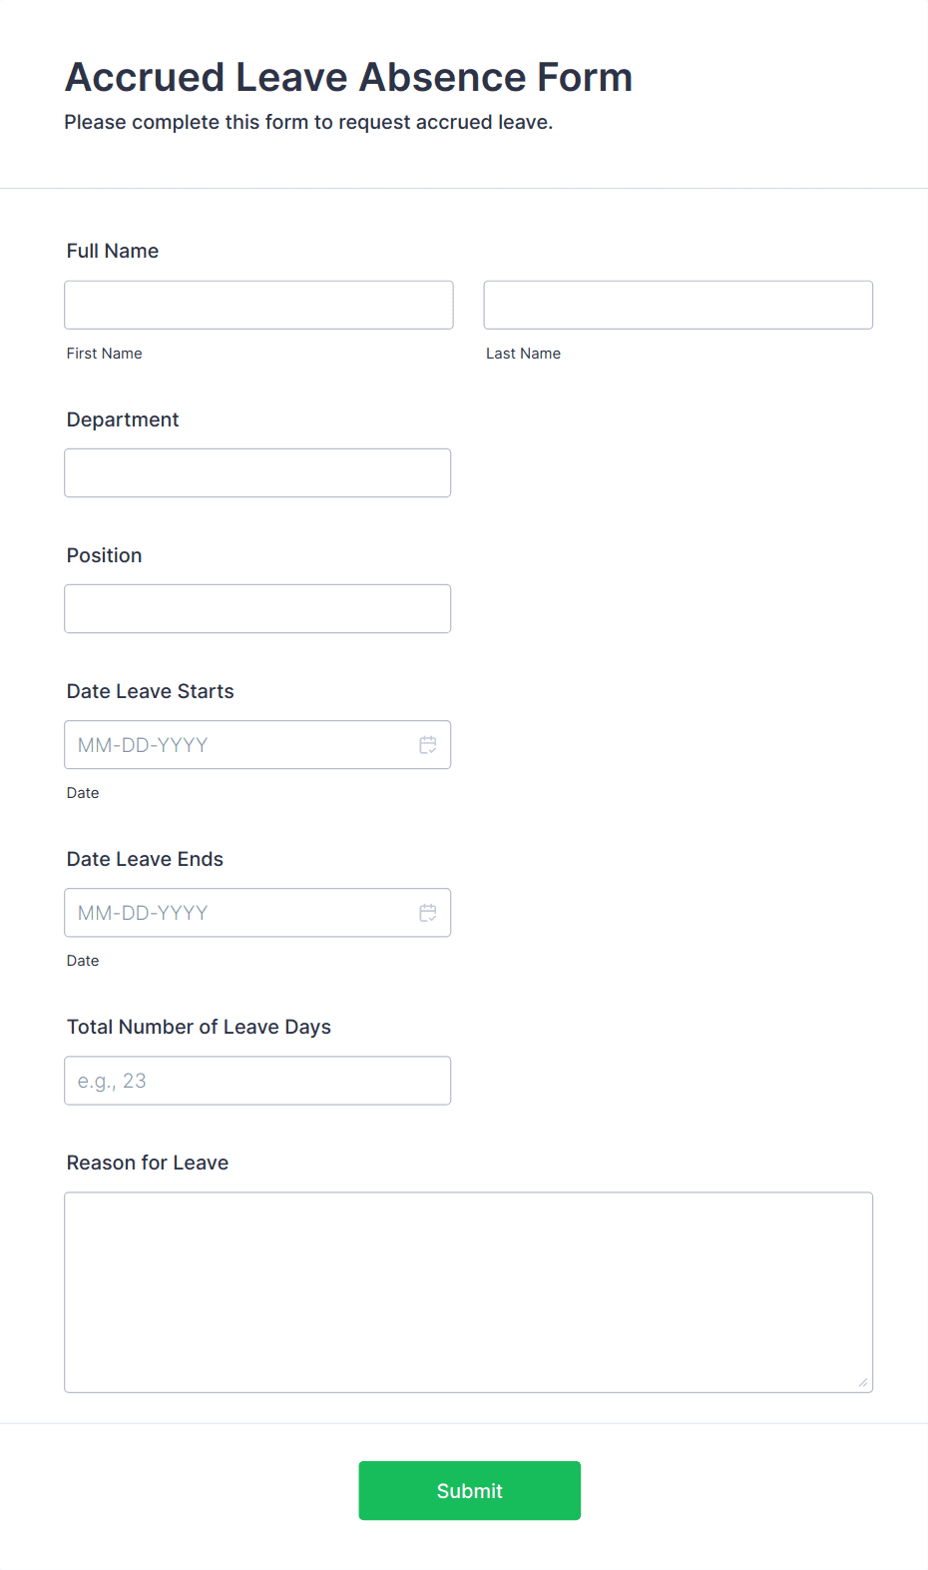Click the Date Leave Ends date field
The width and height of the screenshot is (928, 1570).
point(239,913)
